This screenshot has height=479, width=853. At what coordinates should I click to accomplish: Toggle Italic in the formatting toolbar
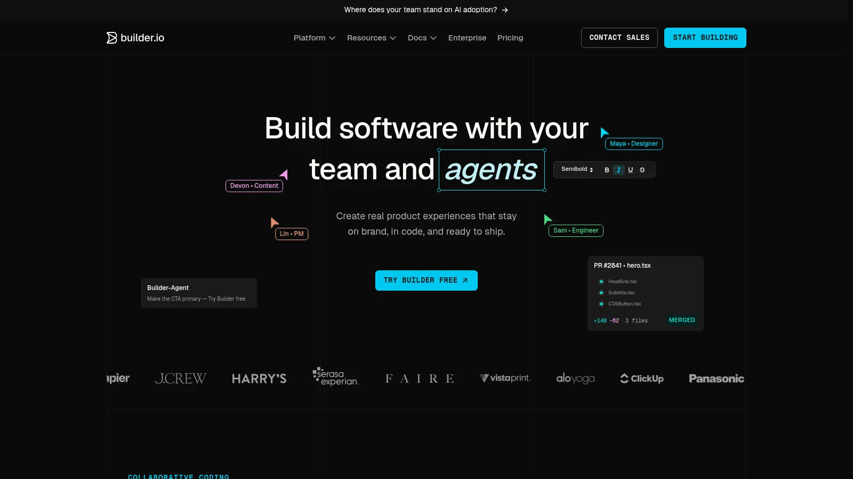[x=618, y=170]
